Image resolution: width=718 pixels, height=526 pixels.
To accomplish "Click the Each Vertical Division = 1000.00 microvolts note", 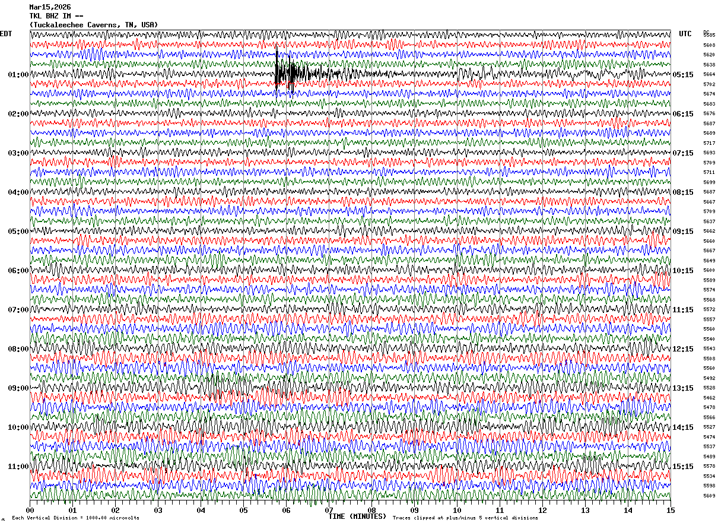I will 75,518.
